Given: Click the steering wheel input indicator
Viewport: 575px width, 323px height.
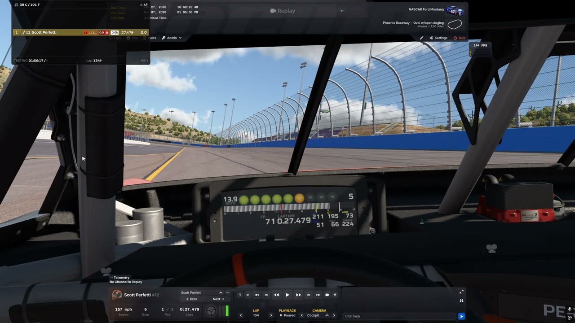Looking at the screenshot, I should point(211,311).
